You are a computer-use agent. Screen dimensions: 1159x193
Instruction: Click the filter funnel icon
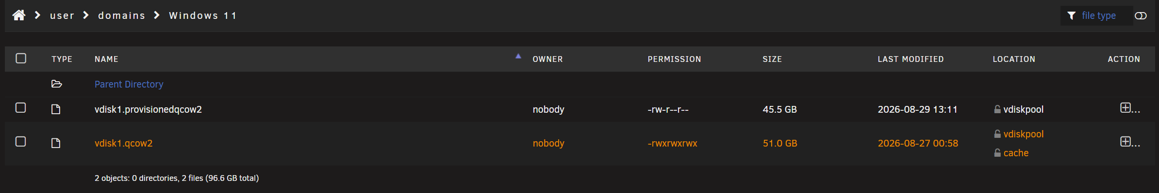tap(1072, 16)
